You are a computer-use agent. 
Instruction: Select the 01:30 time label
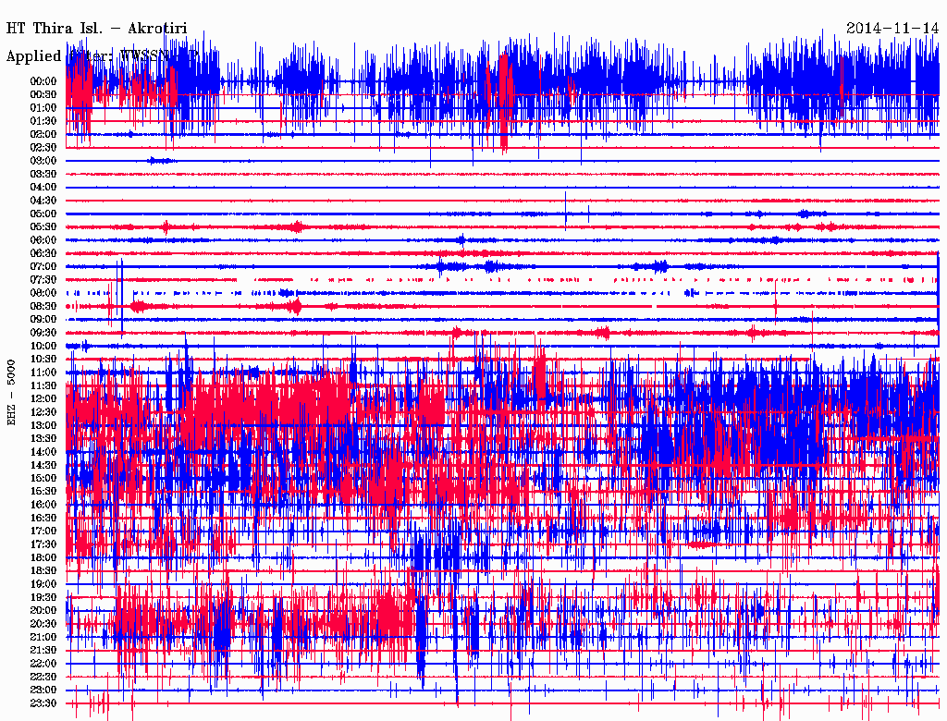tap(43, 121)
